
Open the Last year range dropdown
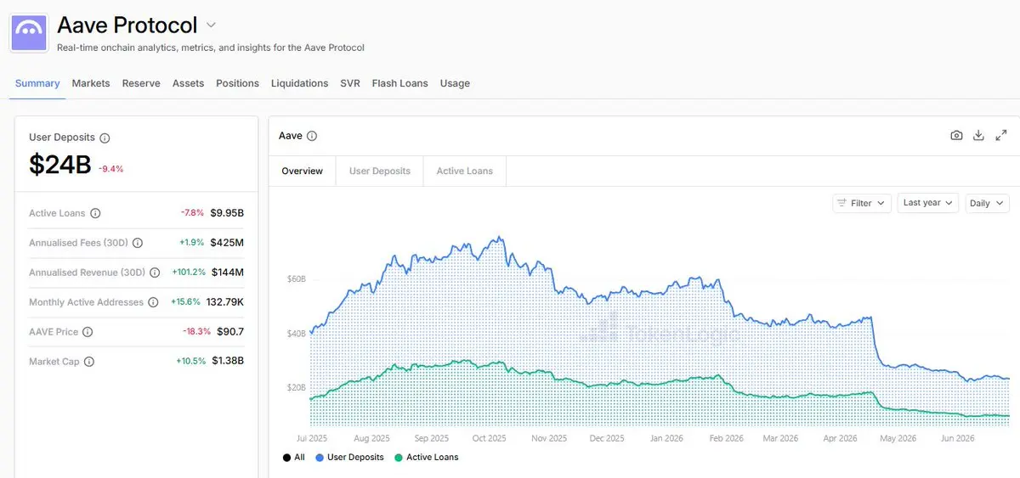point(928,203)
